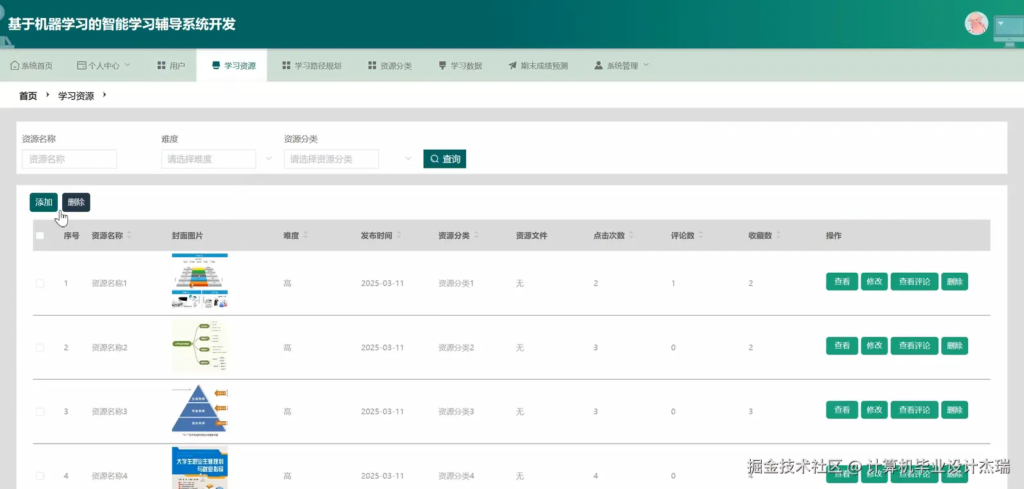This screenshot has height=489, width=1024.
Task: Expand the 个人中心 menu arrow
Action: click(127, 65)
